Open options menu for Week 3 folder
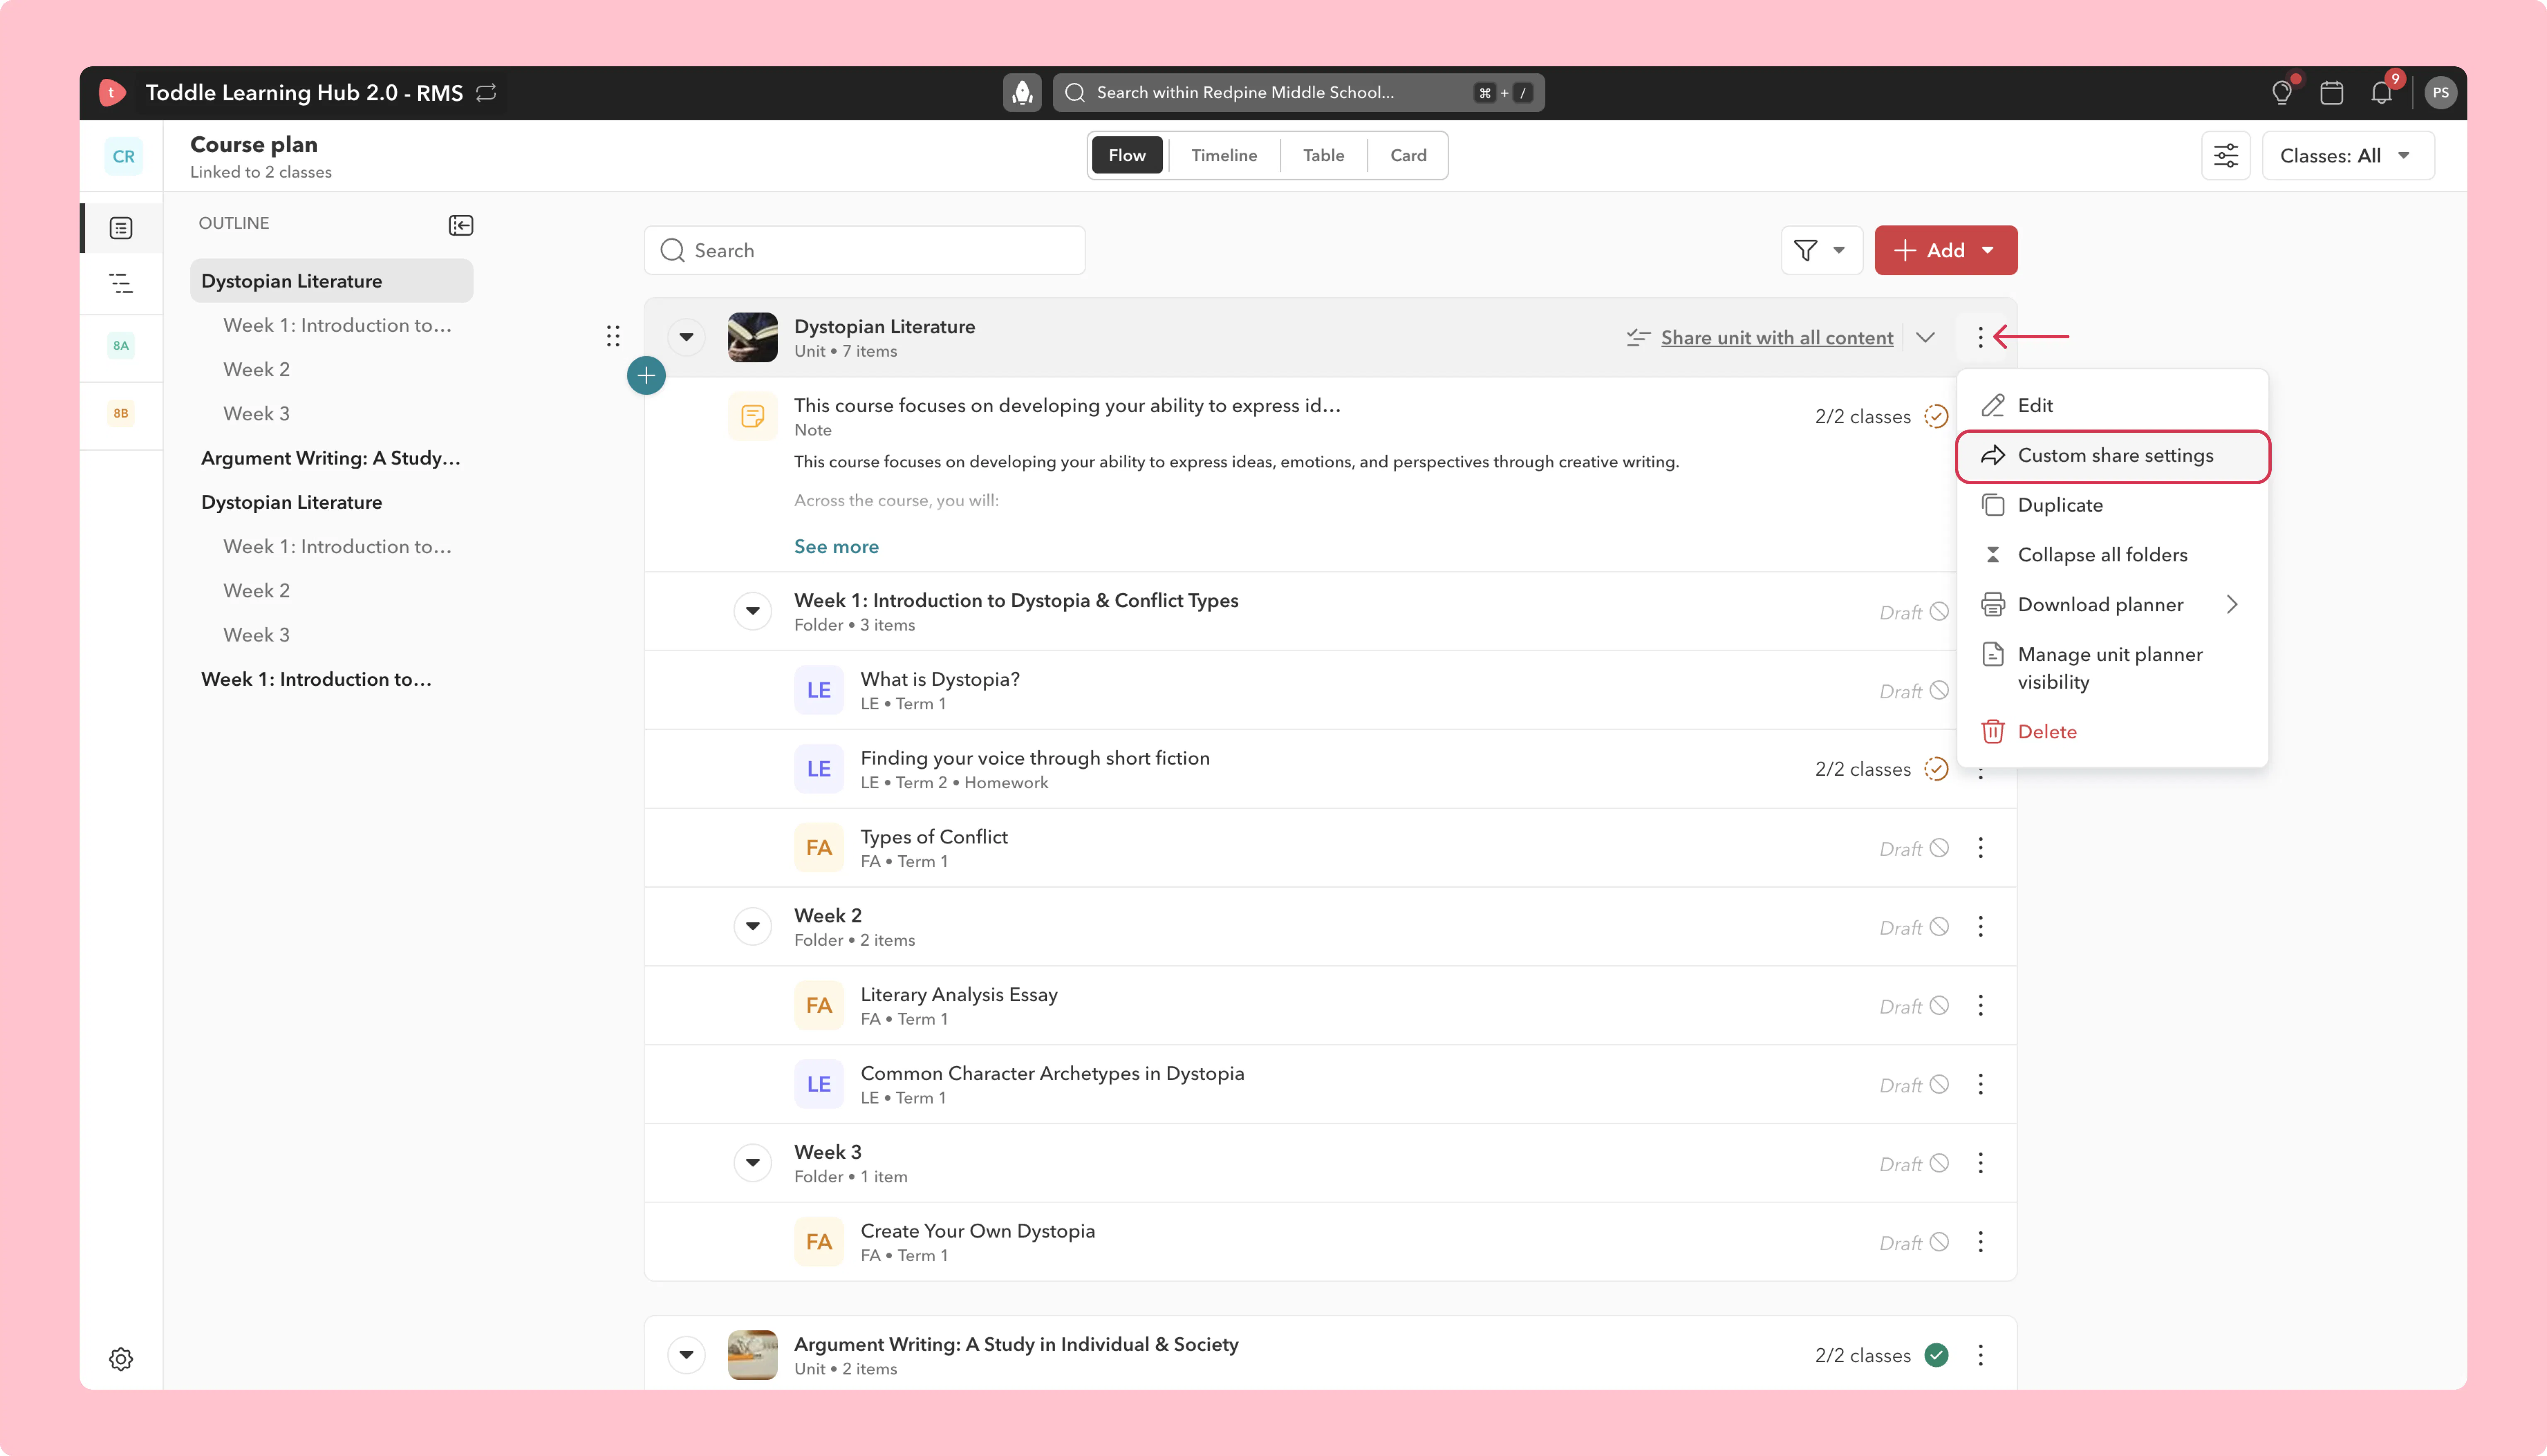 click(x=1980, y=1163)
